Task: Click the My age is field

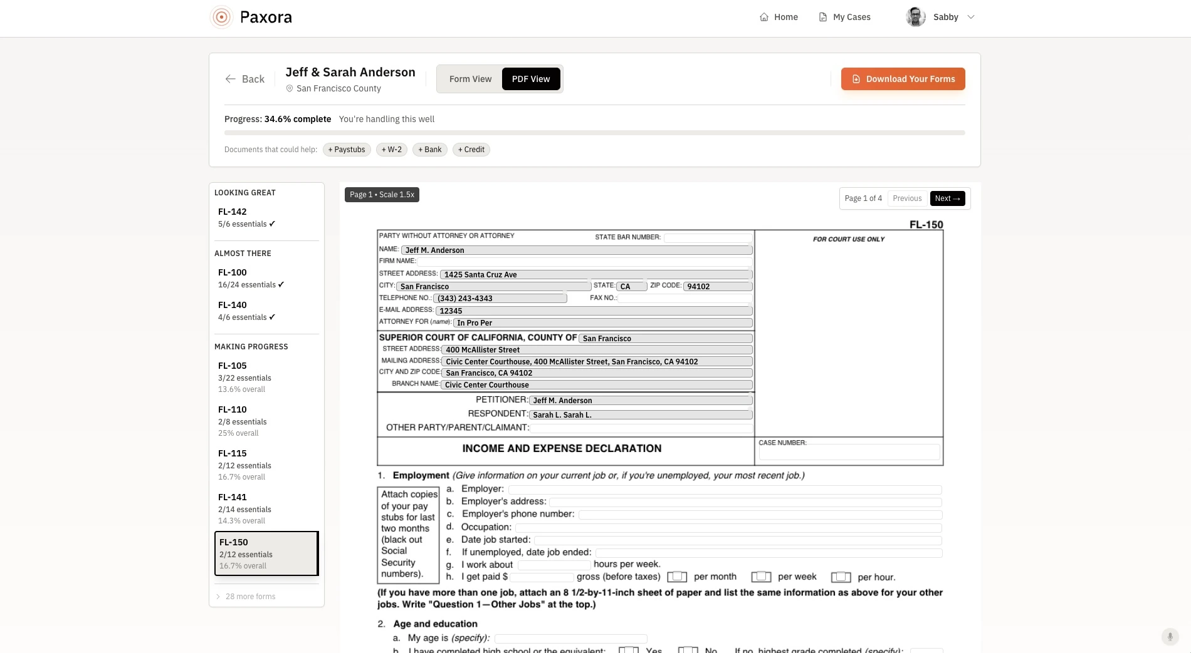Action: [571, 639]
